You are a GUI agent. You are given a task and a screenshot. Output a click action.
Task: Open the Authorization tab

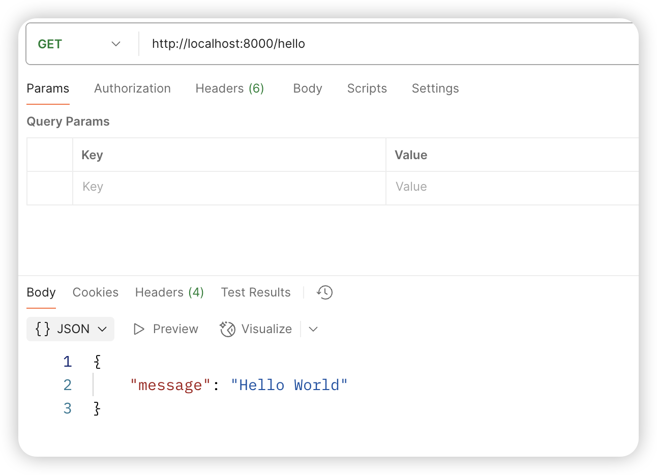point(132,88)
